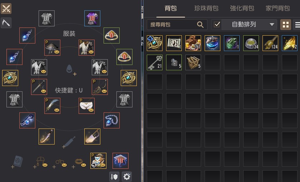This screenshot has height=182, width=300.
Task: Select the blue necklace equipment slot
Action: [x=111, y=121]
